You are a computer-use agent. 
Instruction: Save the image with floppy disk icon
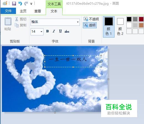(14, 4)
